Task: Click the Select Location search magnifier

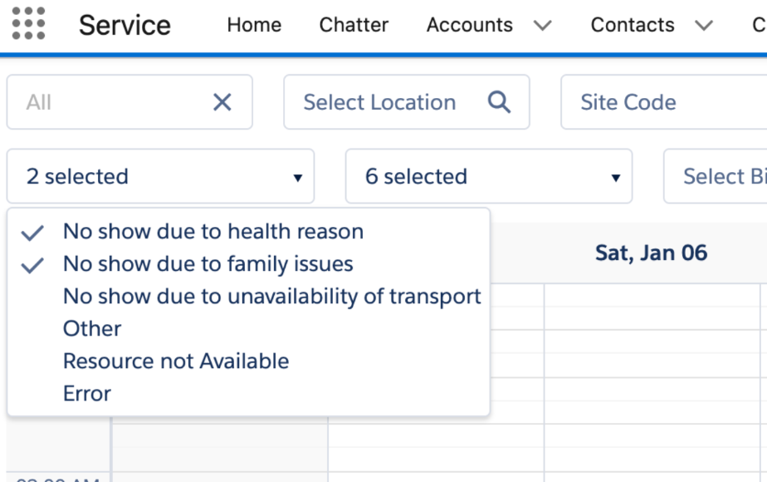Action: (498, 102)
